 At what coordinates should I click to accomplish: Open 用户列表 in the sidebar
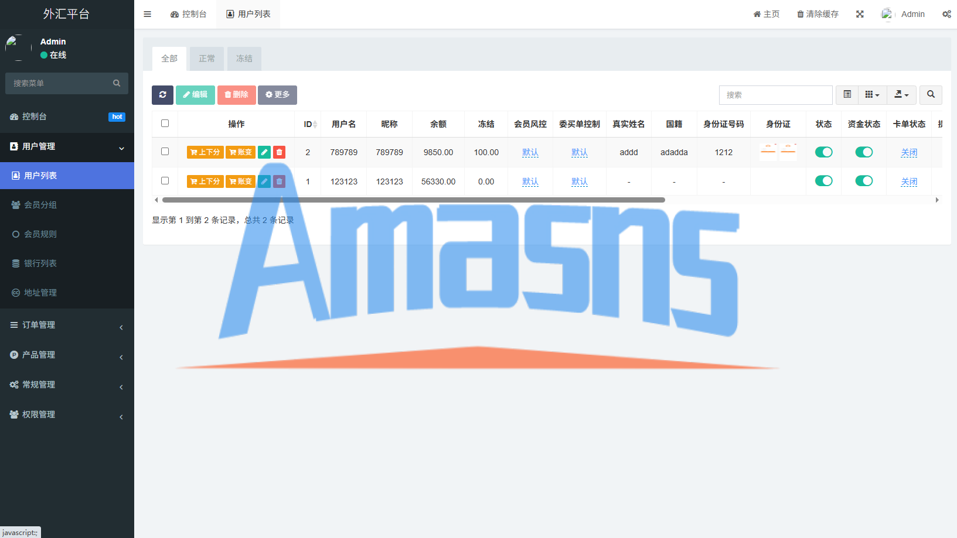pyautogui.click(x=67, y=176)
